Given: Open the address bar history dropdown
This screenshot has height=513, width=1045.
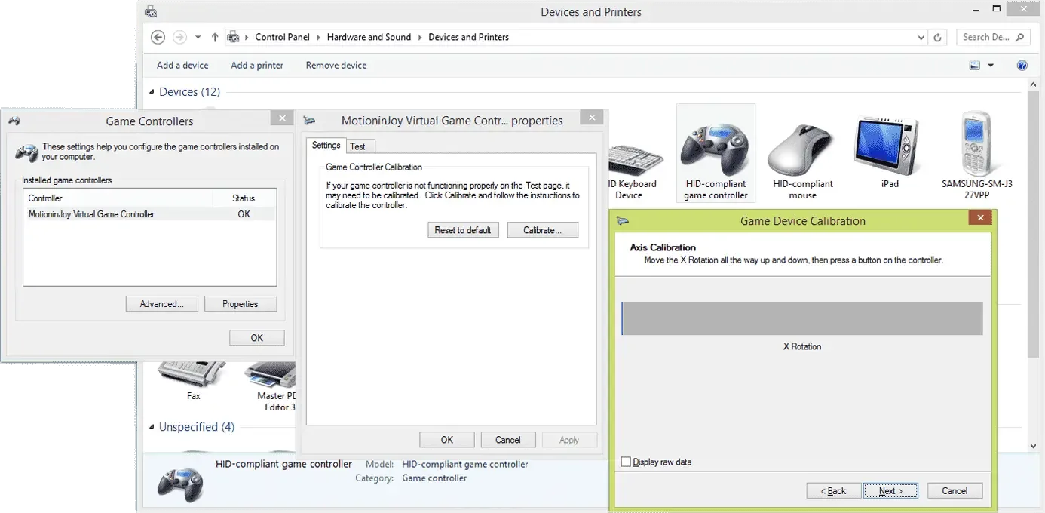Looking at the screenshot, I should (921, 37).
